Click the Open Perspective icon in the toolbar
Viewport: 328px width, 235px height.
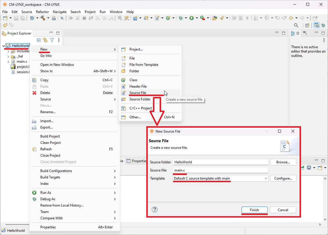tap(307, 26)
